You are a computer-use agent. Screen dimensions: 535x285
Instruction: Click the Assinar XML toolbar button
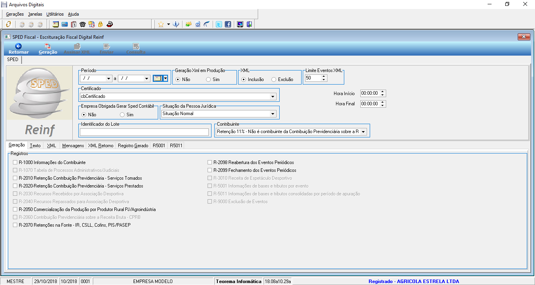(77, 49)
